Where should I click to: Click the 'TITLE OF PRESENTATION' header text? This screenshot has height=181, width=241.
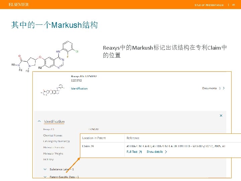[x=209, y=5]
